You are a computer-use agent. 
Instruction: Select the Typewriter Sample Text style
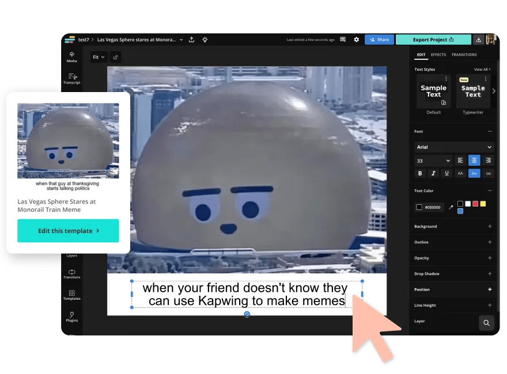(473, 91)
